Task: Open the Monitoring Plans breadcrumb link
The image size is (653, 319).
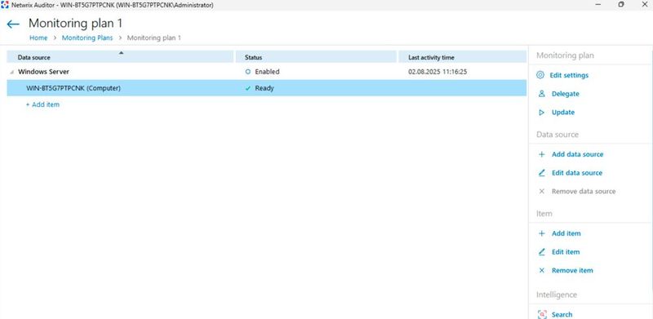Action: tap(87, 38)
